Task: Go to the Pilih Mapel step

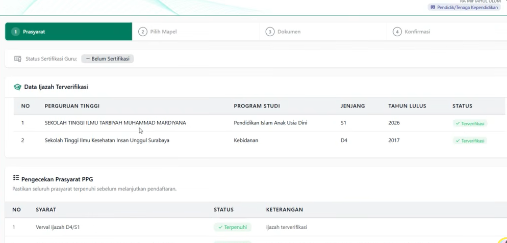Action: click(x=196, y=32)
